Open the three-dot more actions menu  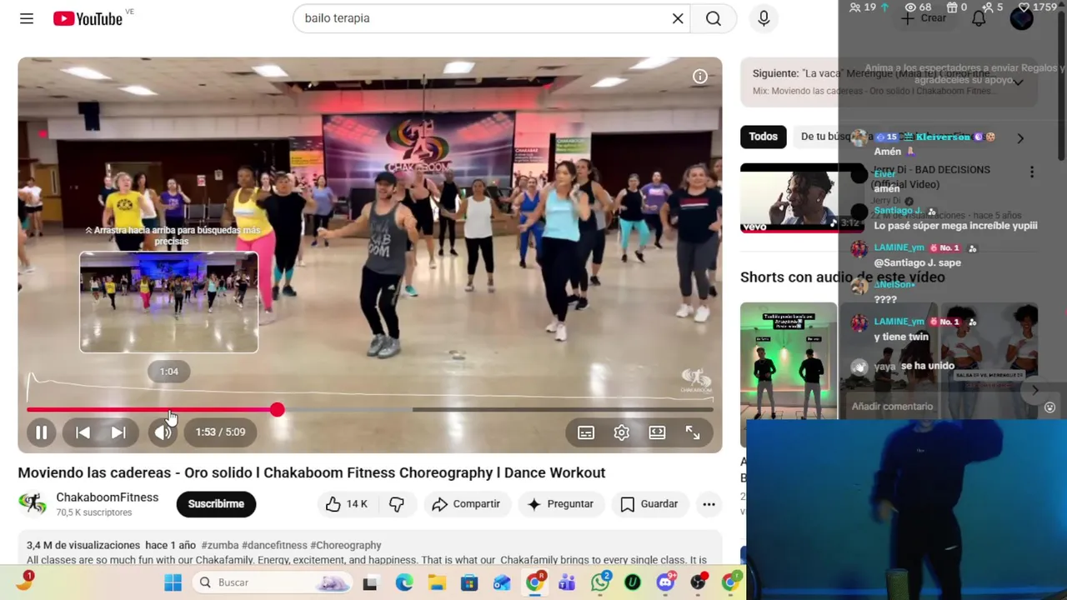pos(709,504)
